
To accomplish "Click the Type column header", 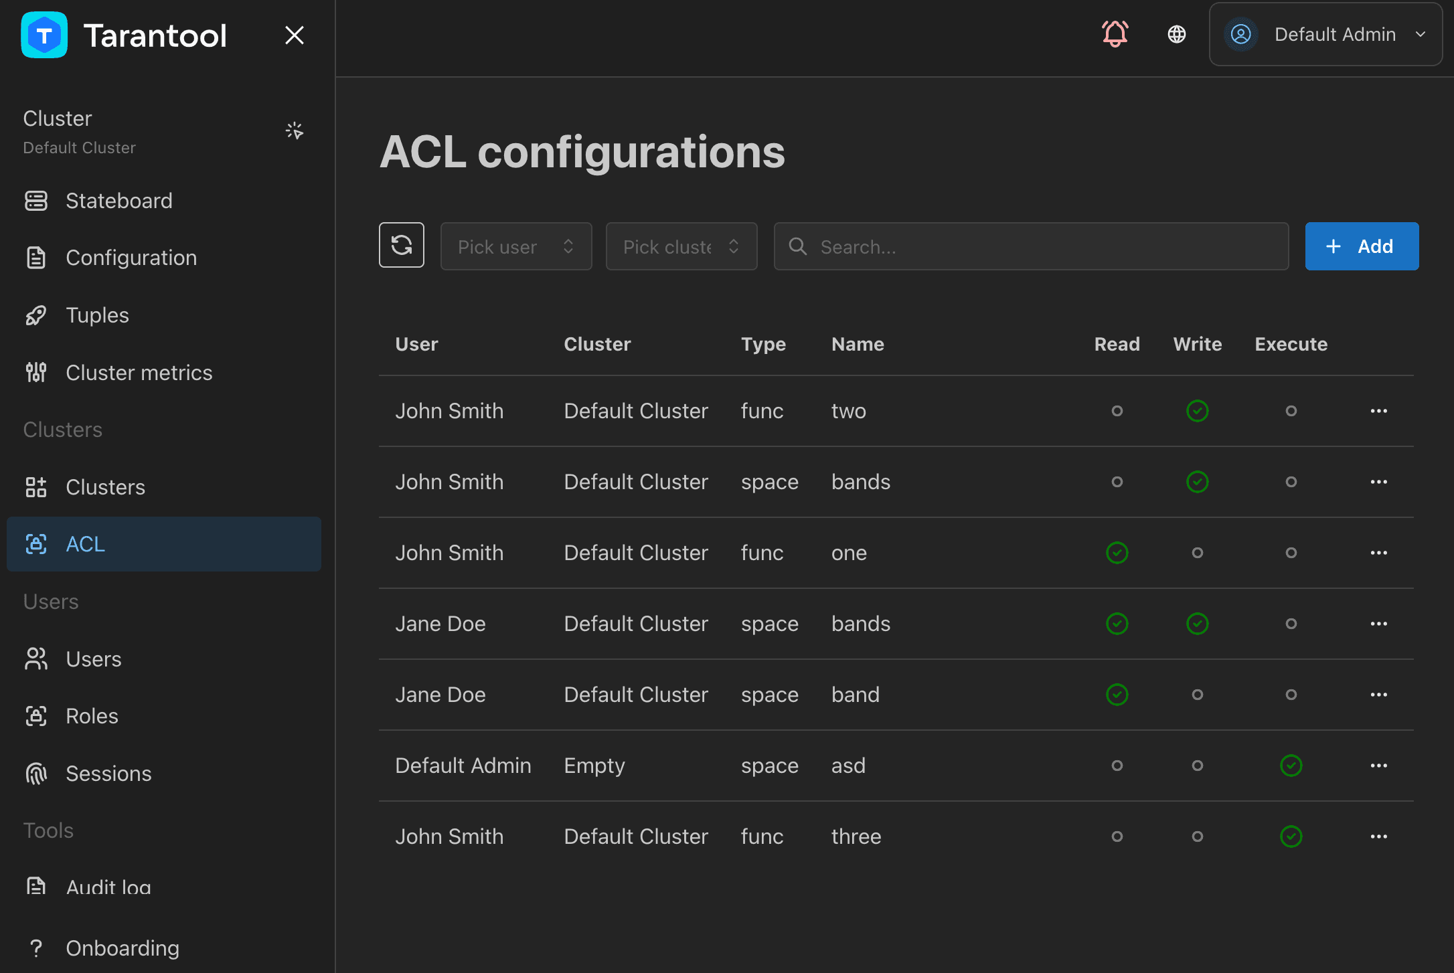I will (x=763, y=344).
